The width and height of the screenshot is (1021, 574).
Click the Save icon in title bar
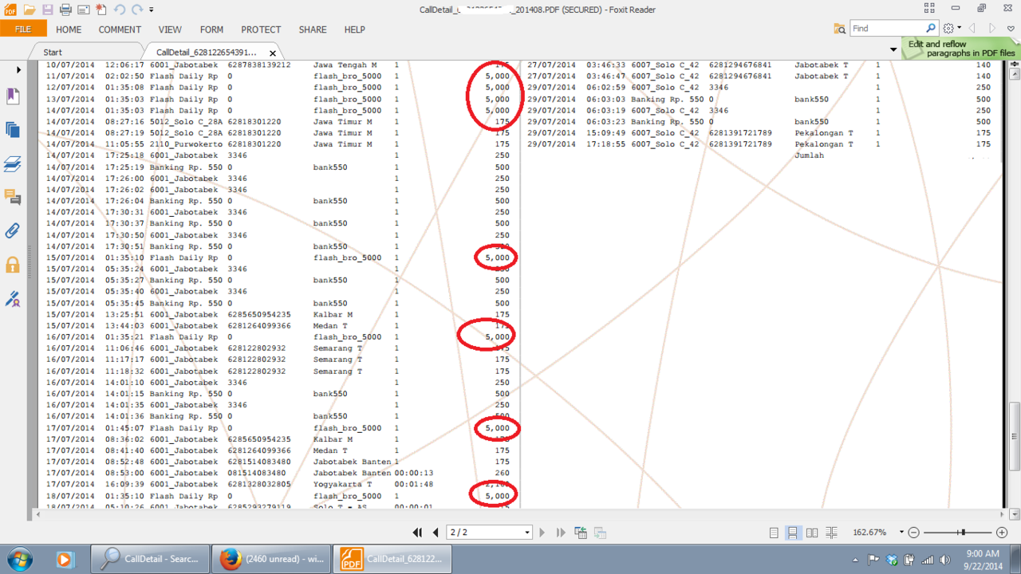47,10
